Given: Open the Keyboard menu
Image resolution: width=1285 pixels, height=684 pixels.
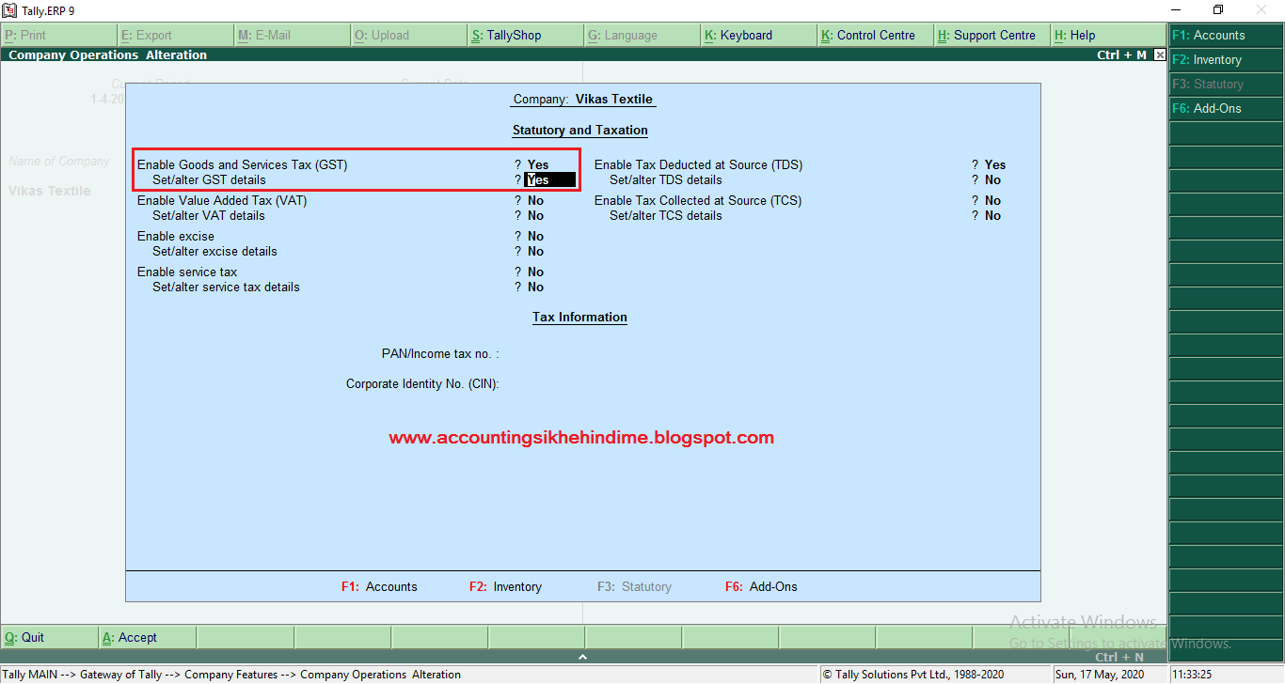Looking at the screenshot, I should click(758, 35).
